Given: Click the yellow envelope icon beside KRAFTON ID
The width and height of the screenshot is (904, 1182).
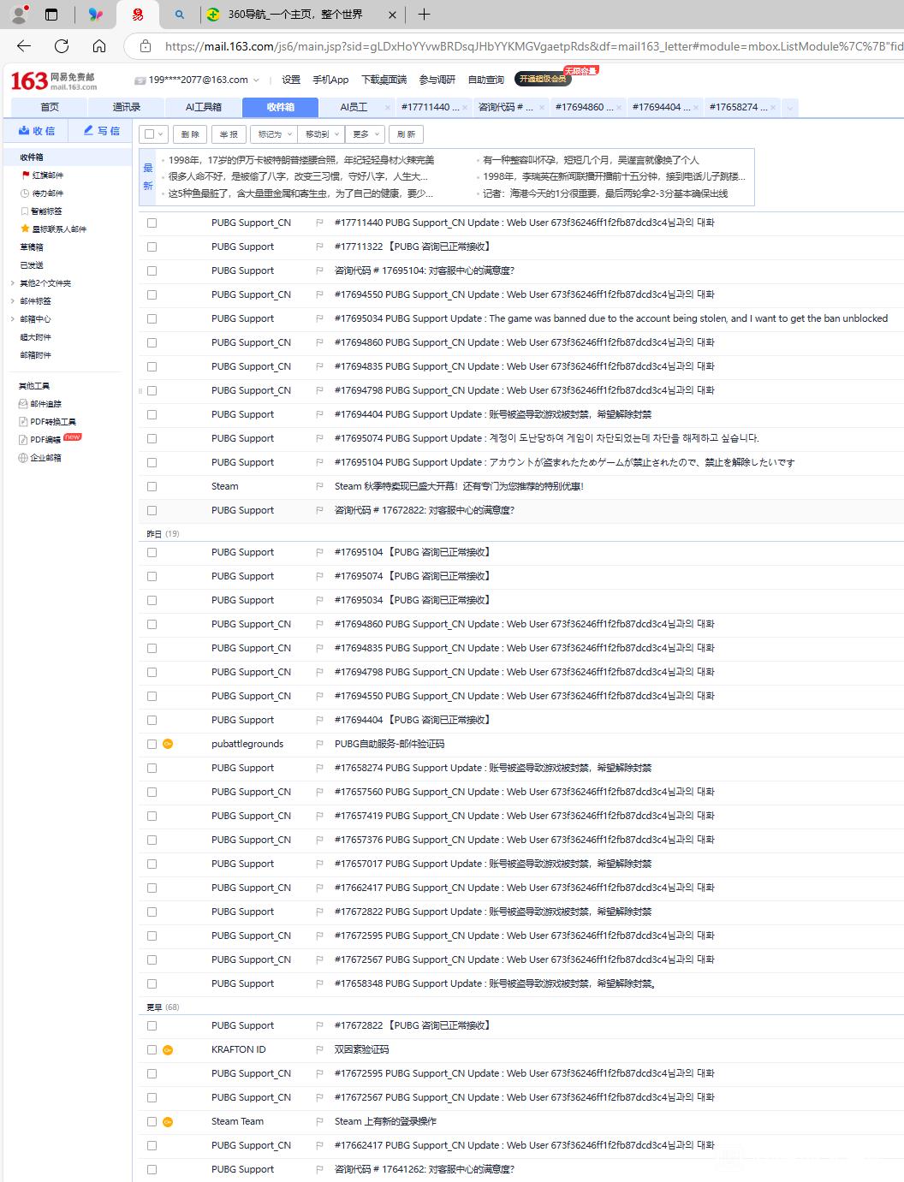Looking at the screenshot, I should tap(168, 1049).
